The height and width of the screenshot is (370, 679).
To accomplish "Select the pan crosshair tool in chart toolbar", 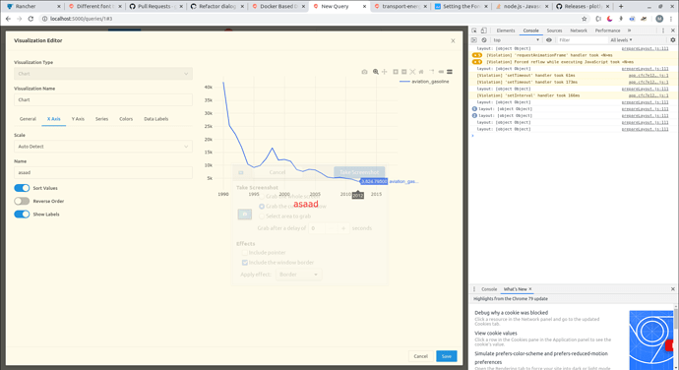I will click(384, 72).
